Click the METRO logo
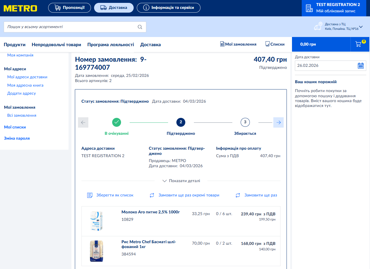 coord(20,8)
